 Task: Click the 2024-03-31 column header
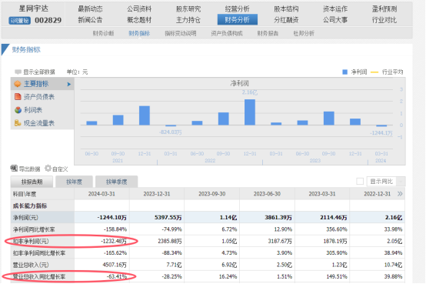coord(102,194)
